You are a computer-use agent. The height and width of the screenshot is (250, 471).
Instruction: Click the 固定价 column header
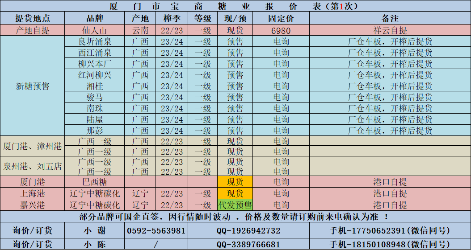pos(281,18)
